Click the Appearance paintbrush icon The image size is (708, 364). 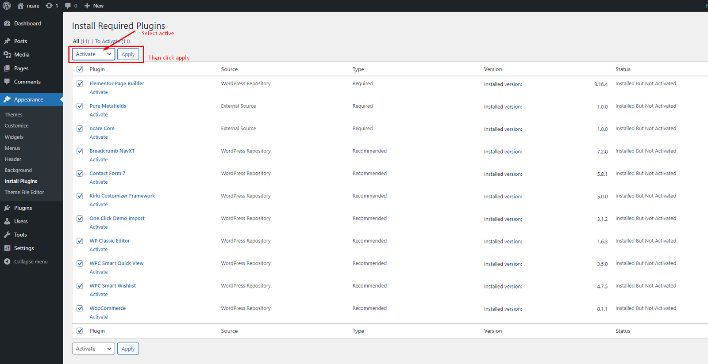pos(7,99)
